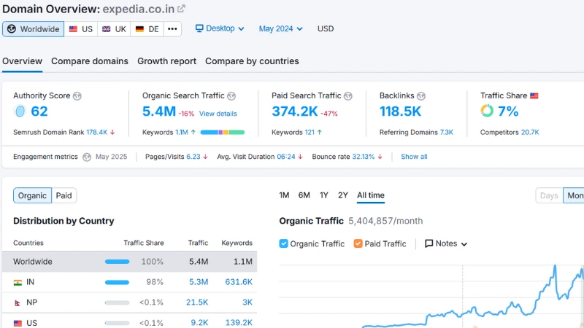This screenshot has height=328, width=584.
Task: Open more countries ellipsis menu
Action: (x=172, y=29)
